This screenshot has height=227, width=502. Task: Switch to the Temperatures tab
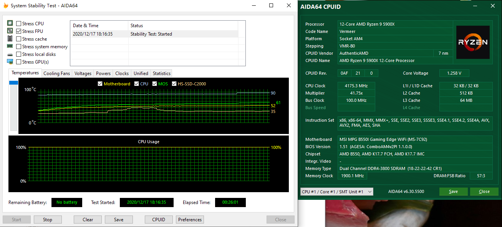pos(25,73)
